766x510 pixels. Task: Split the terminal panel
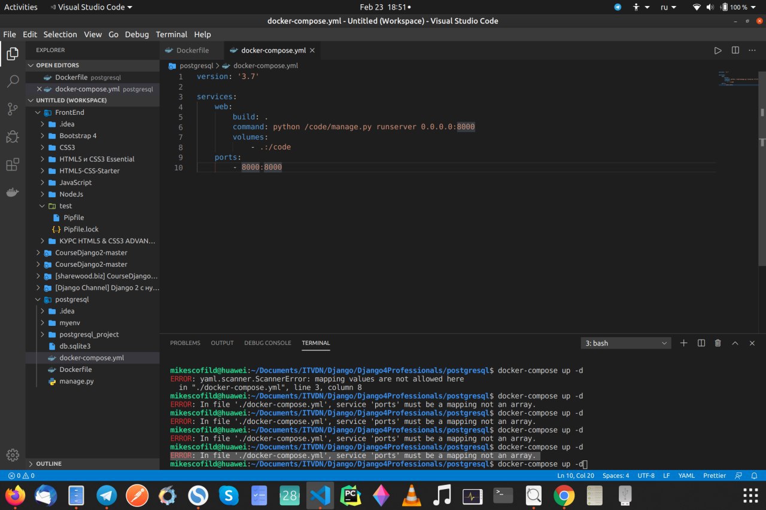click(x=701, y=343)
